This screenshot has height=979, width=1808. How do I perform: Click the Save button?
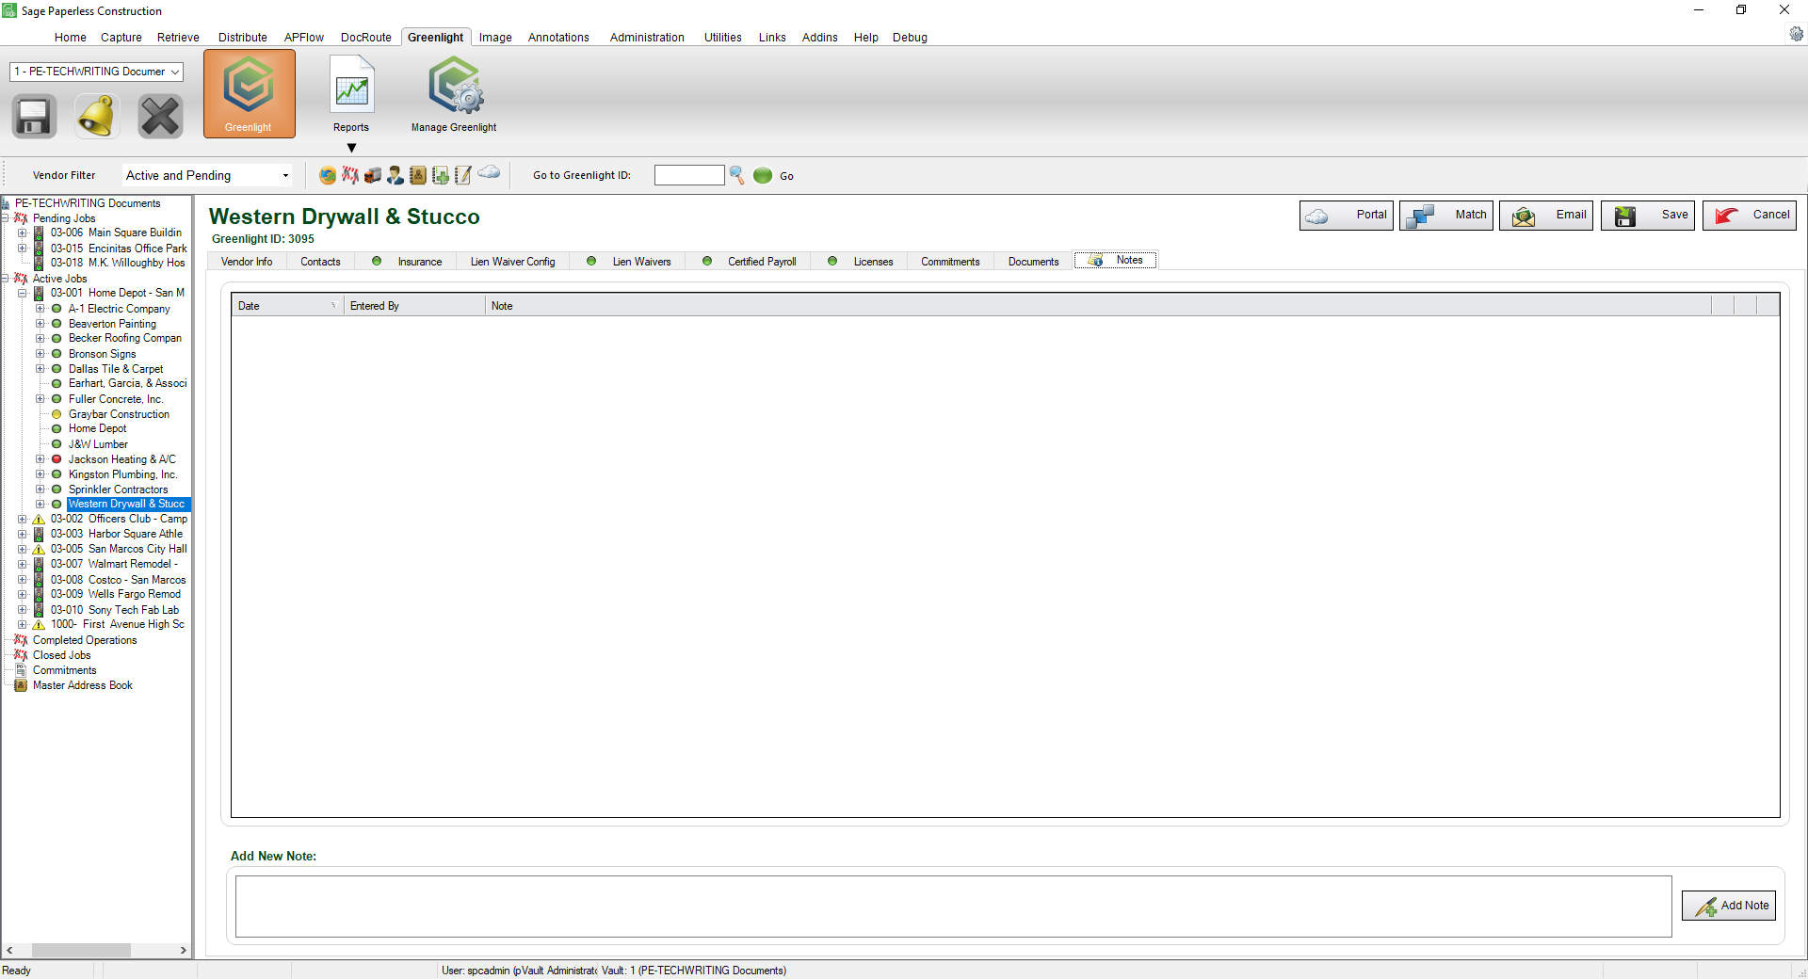(x=1648, y=216)
